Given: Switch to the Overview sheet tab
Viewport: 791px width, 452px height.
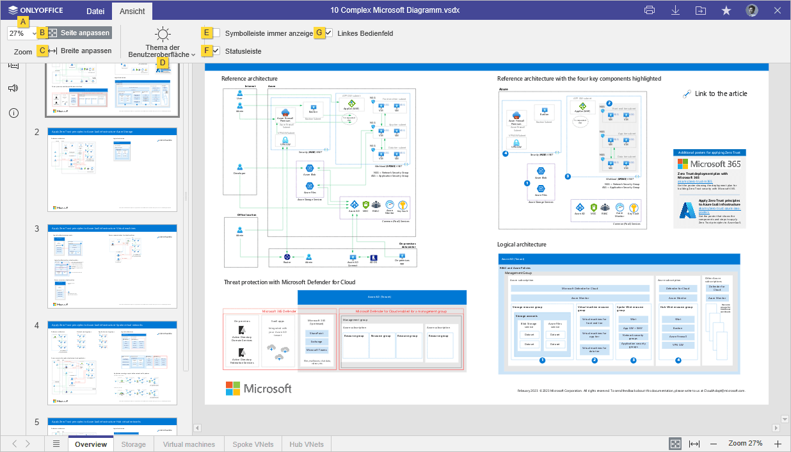Looking at the screenshot, I should point(90,444).
